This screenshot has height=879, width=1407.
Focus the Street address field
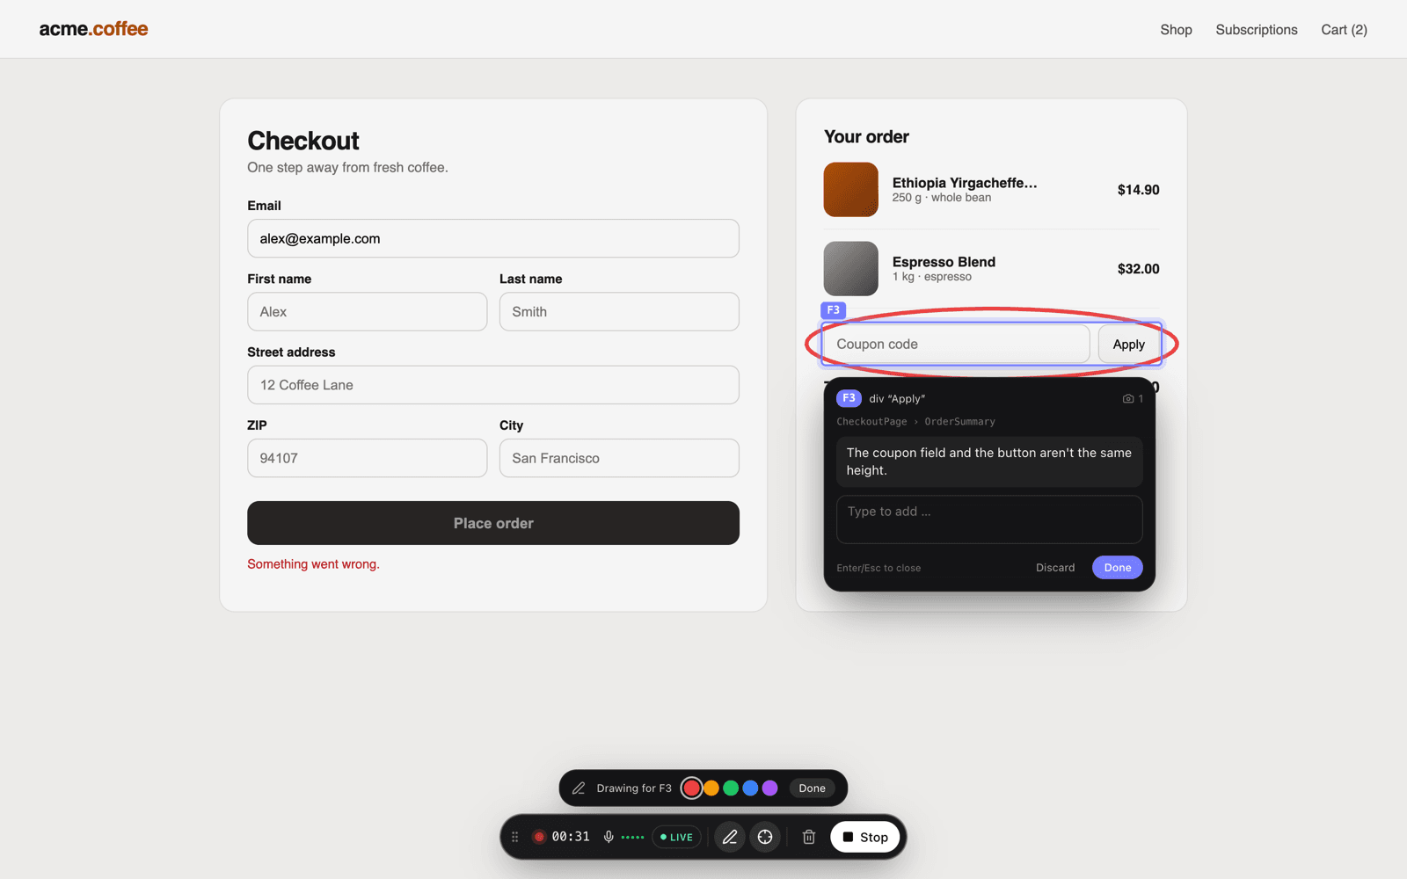coord(493,385)
